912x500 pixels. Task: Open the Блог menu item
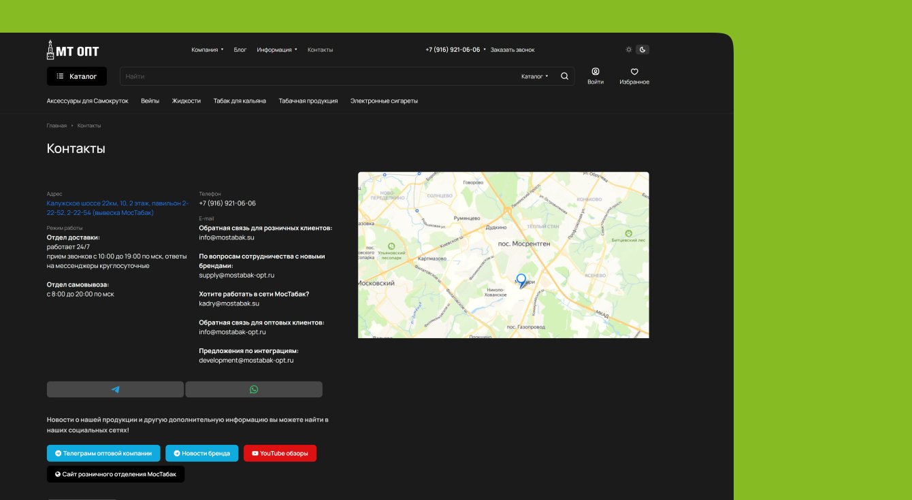click(240, 50)
